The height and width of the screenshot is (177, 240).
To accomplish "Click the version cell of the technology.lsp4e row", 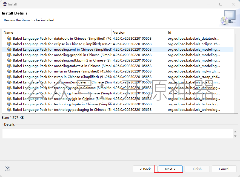I will point(132,104).
